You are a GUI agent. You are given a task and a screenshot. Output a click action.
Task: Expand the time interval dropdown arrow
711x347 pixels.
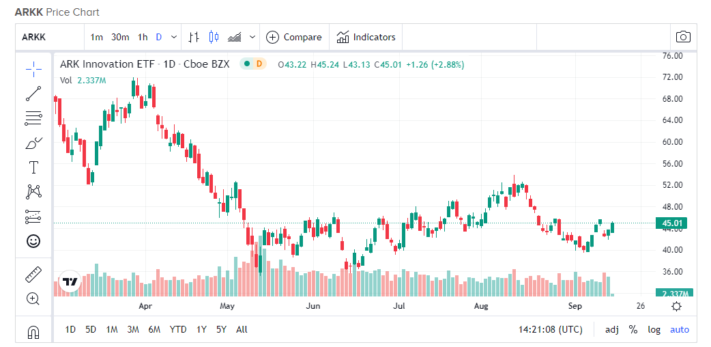[x=174, y=38]
